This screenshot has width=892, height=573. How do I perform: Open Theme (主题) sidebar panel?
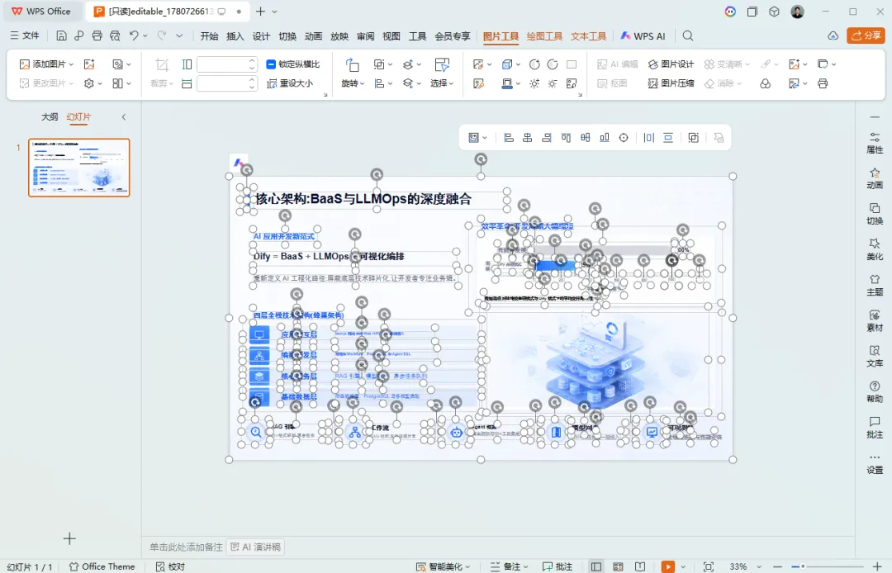(x=875, y=285)
